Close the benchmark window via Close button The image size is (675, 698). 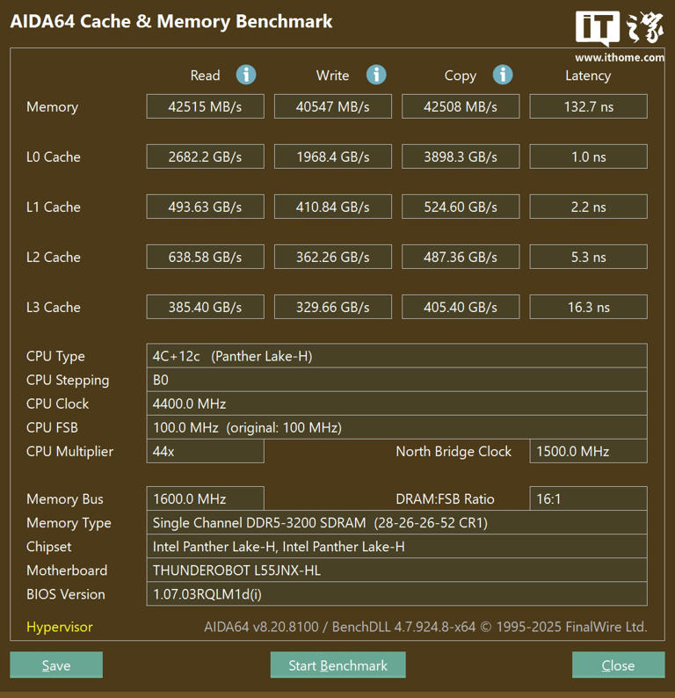618,665
